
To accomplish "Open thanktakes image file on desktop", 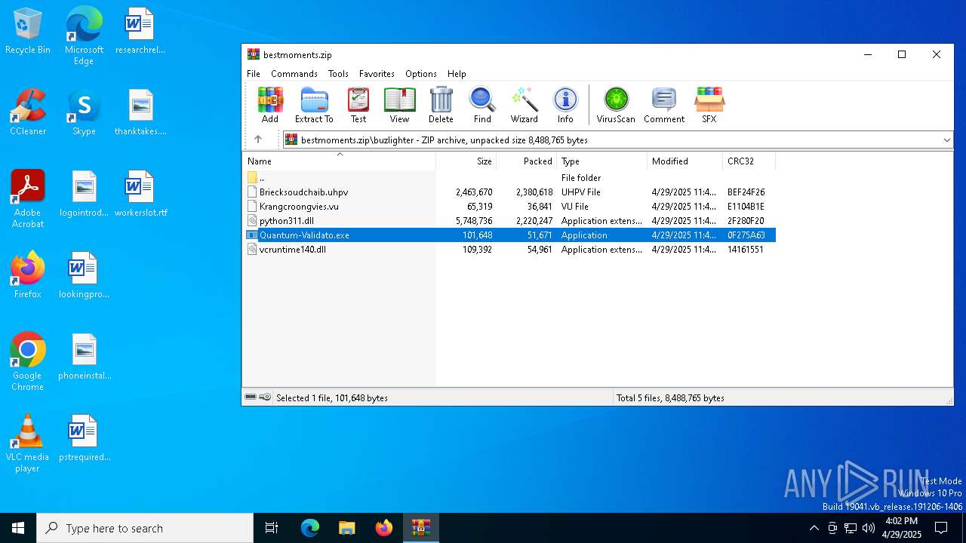I will (x=140, y=112).
